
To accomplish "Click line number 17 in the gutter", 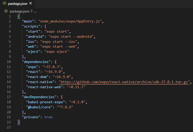I will click(9, 97).
